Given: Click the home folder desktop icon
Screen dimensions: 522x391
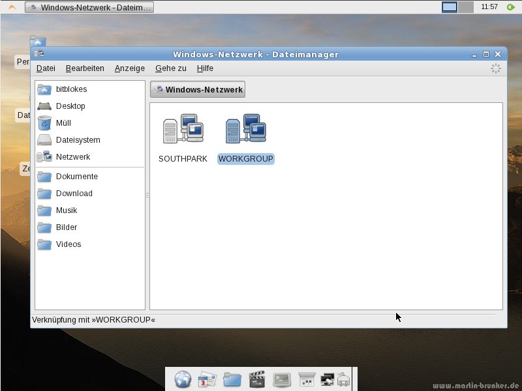Looking at the screenshot, I should (38, 41).
